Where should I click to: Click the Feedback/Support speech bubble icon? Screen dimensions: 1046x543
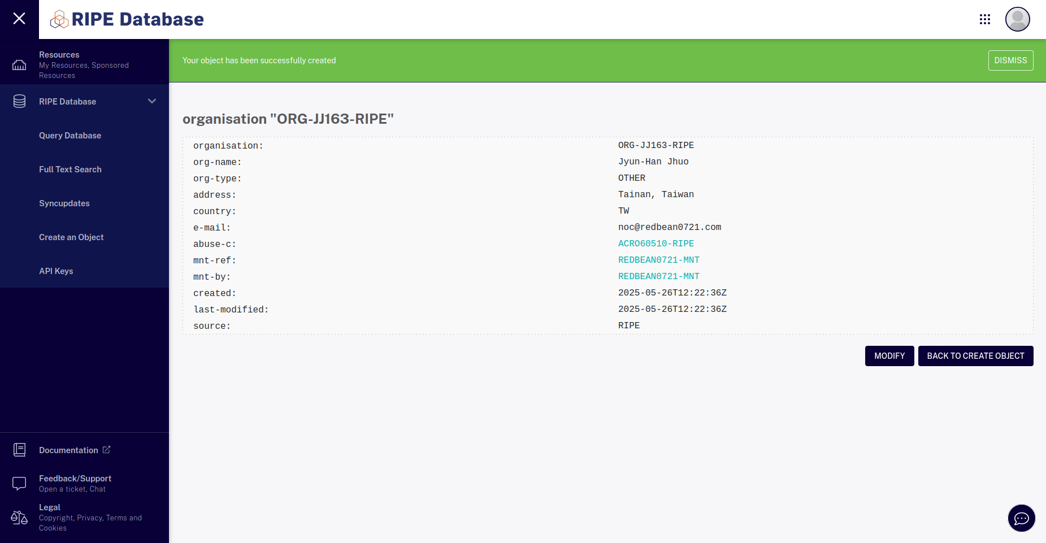[19, 483]
